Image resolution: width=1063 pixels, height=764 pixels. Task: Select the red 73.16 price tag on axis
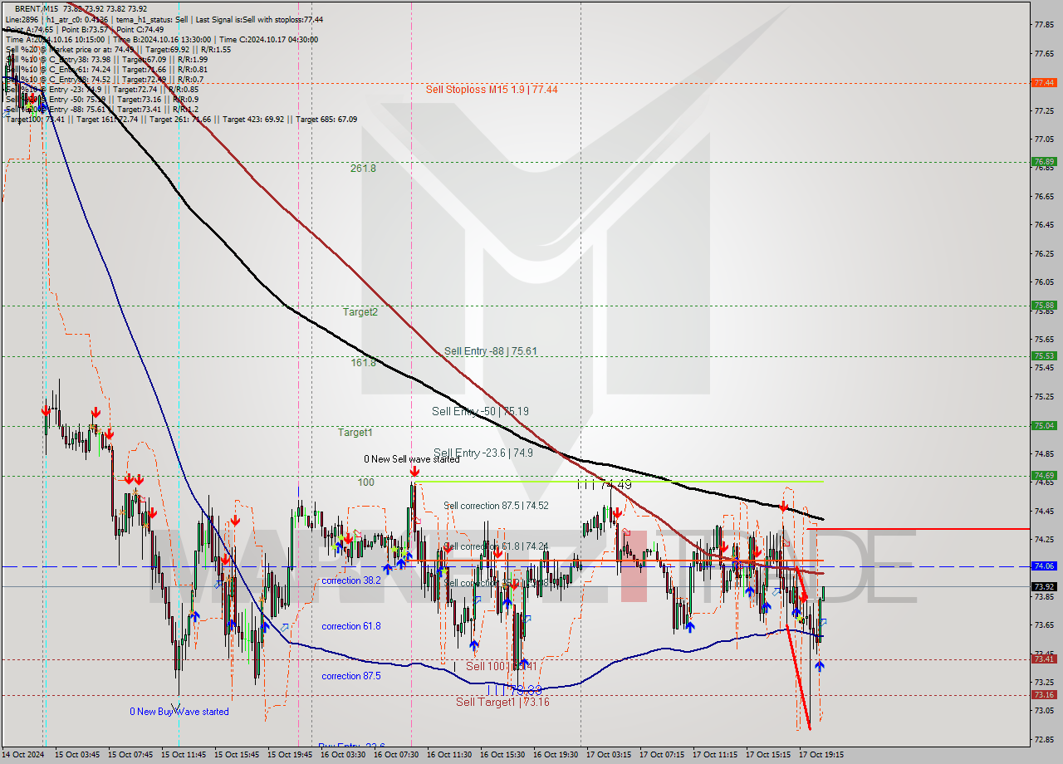(x=1044, y=695)
